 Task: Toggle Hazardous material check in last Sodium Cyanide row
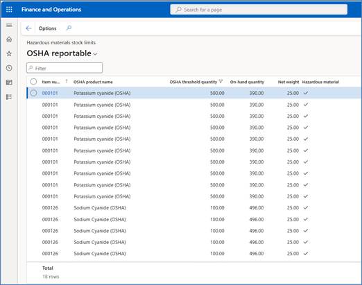[x=306, y=253]
